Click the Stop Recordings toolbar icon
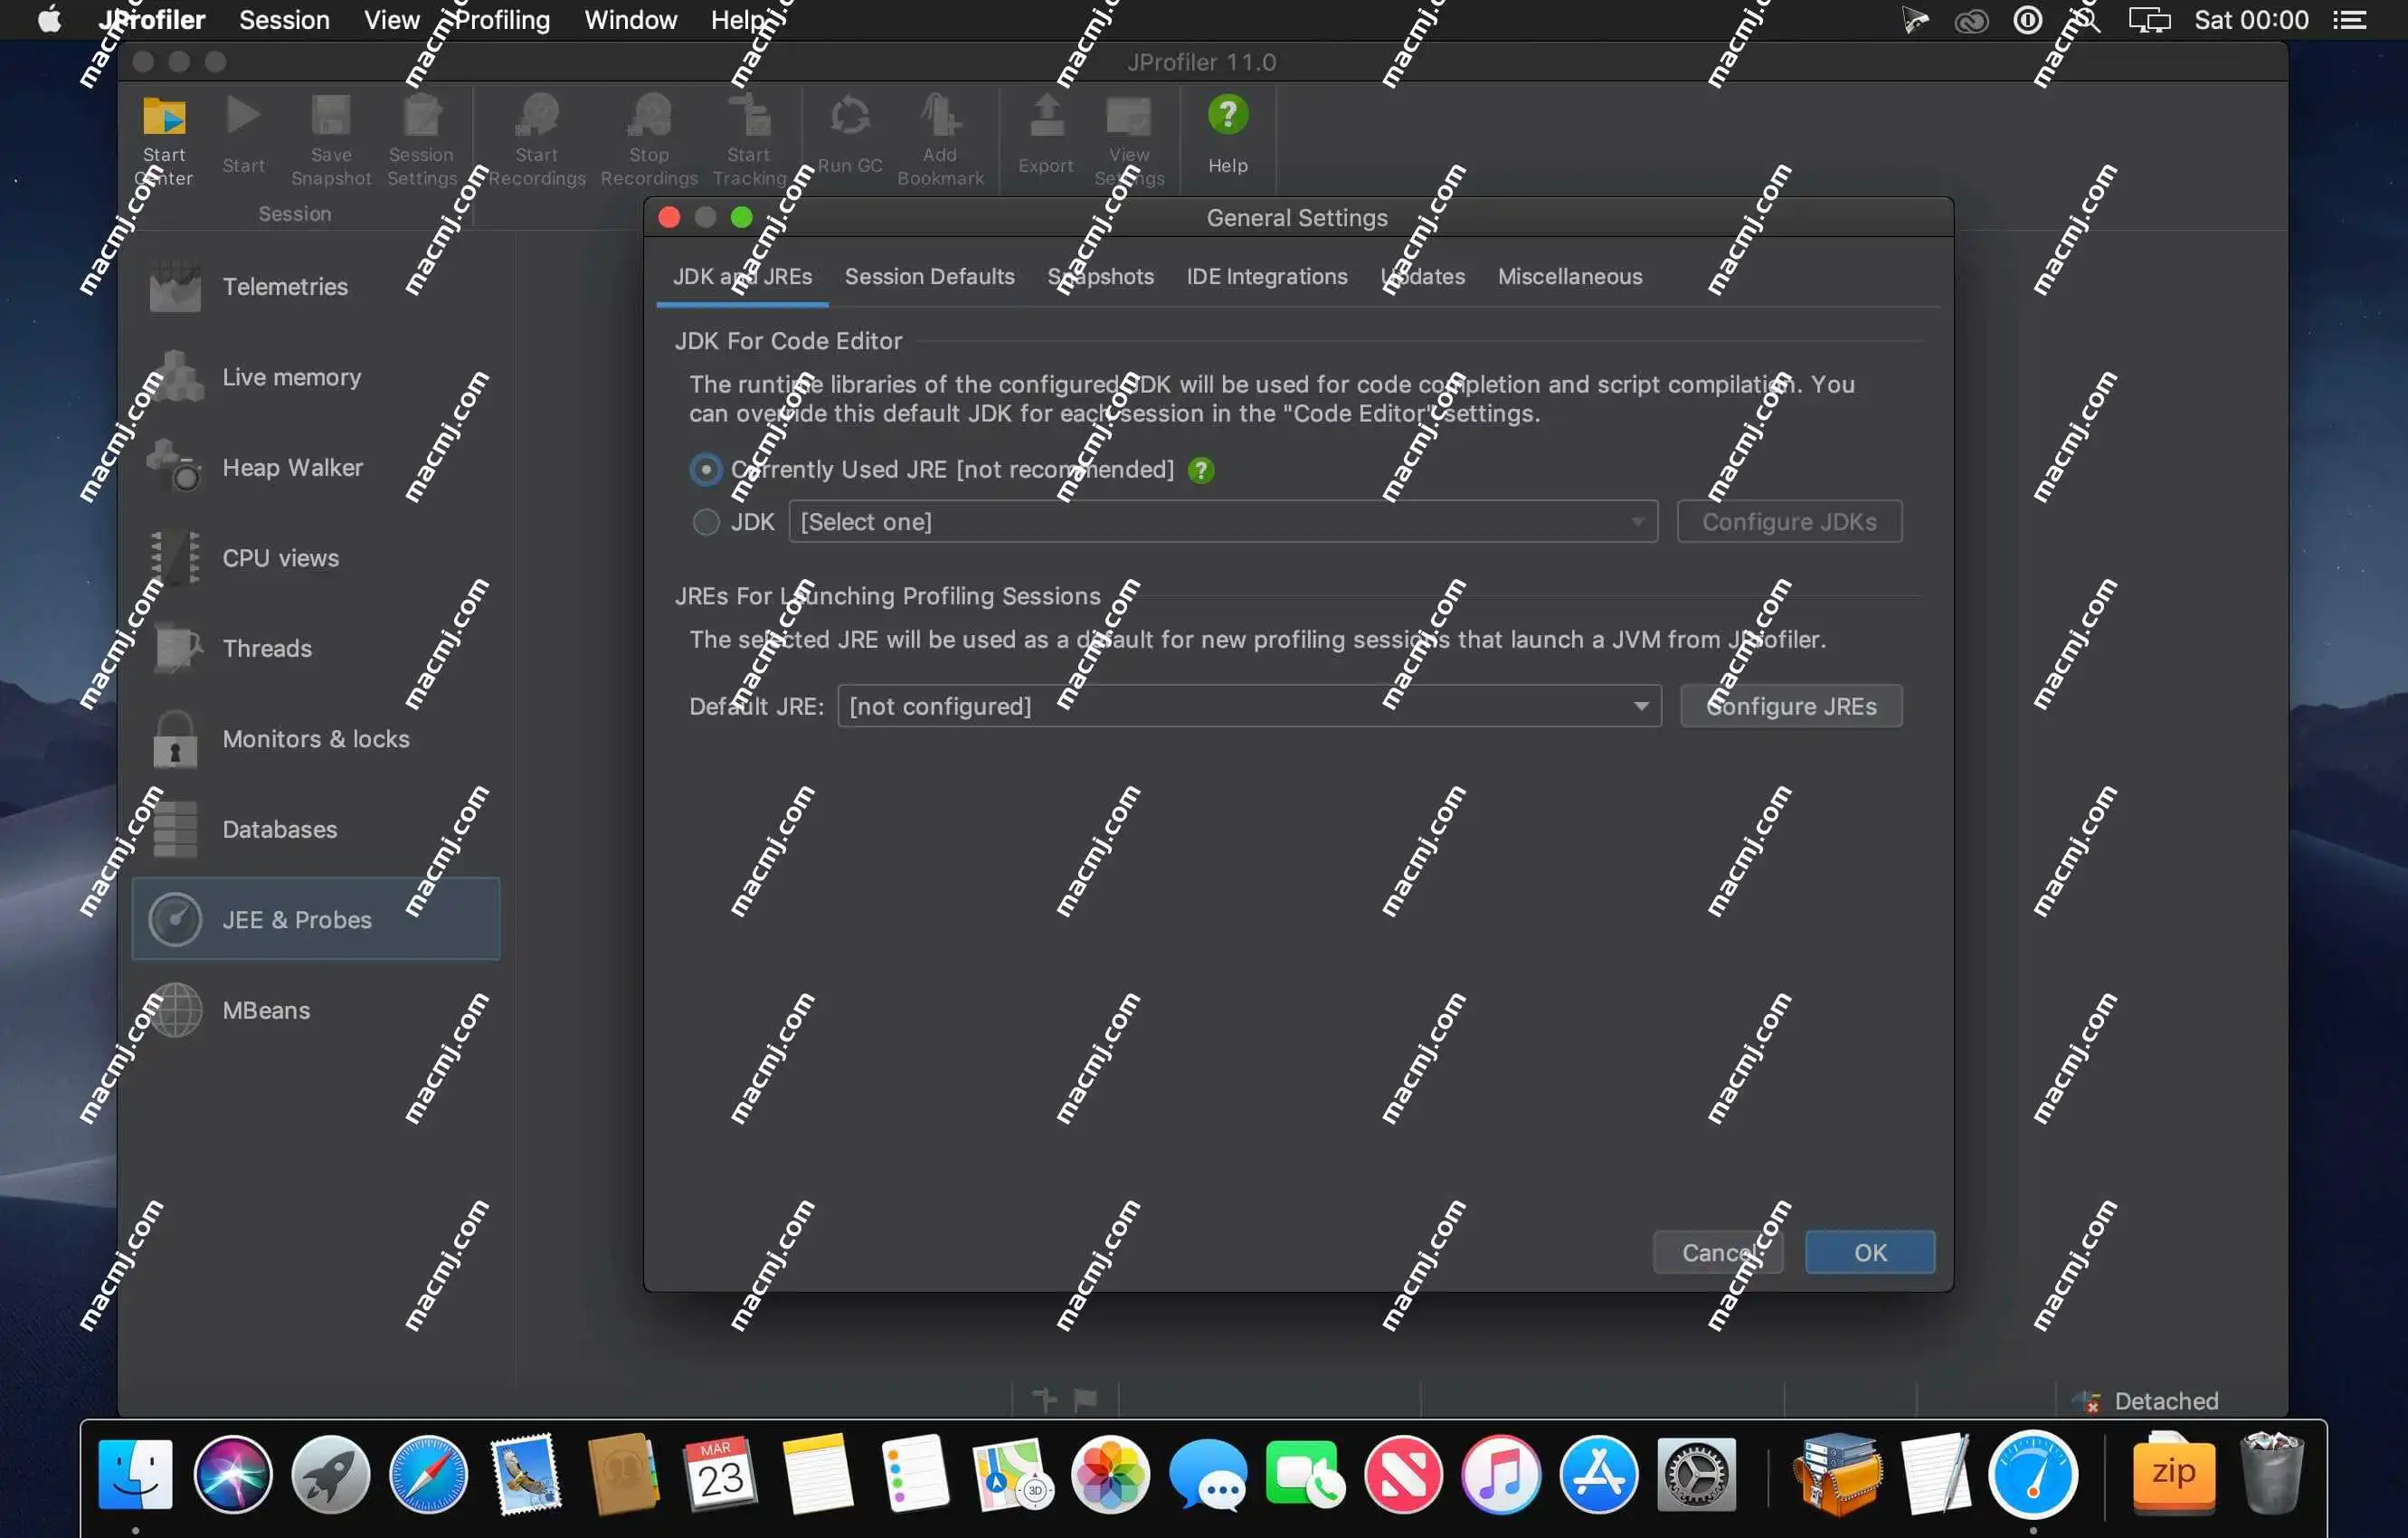This screenshot has width=2408, height=1538. click(649, 140)
